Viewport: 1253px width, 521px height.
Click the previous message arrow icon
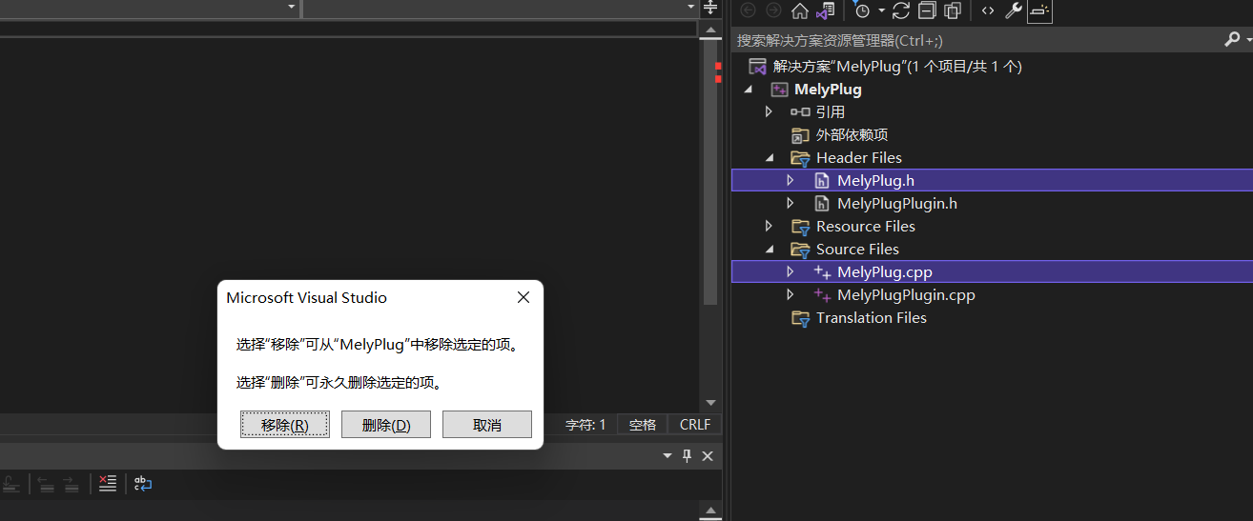pyautogui.click(x=46, y=484)
